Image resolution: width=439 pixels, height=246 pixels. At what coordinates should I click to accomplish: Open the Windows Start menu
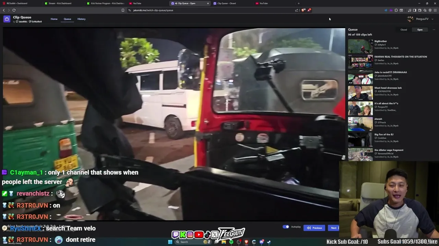pos(170,242)
